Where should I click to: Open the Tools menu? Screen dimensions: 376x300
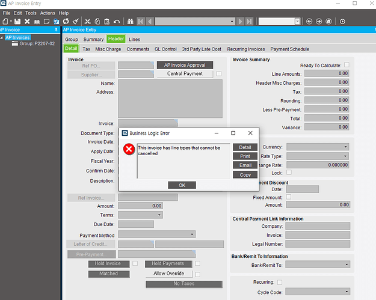(31, 13)
